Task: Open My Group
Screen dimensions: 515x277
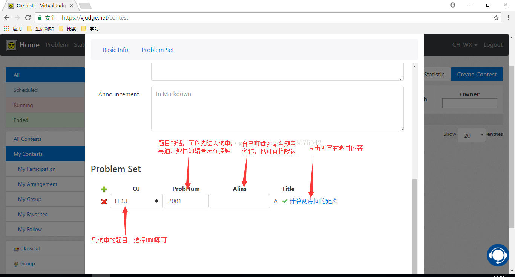Action: pyautogui.click(x=45, y=199)
